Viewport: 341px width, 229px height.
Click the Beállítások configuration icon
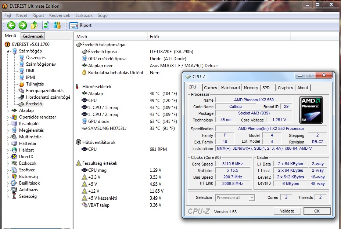click(x=14, y=183)
